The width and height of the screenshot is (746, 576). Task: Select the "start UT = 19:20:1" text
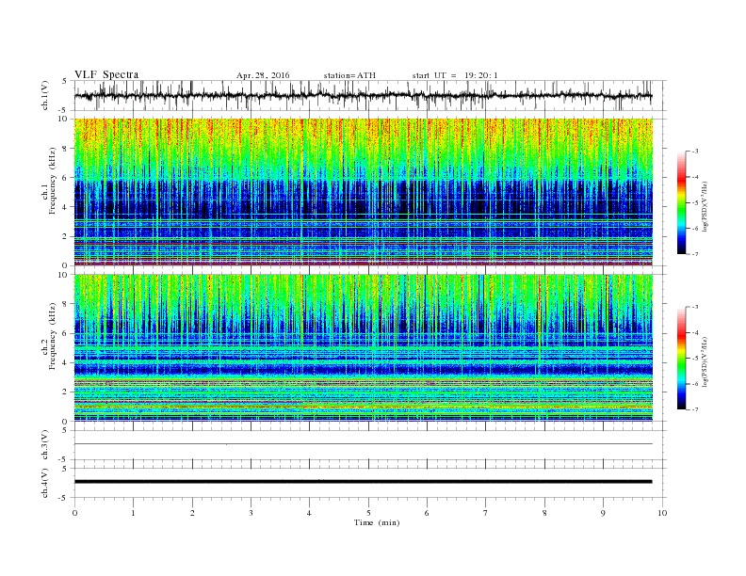455,75
